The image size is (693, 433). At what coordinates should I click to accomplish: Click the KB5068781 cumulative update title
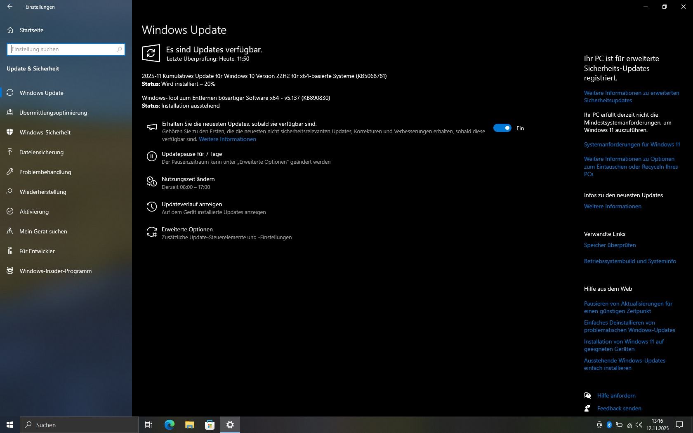264,76
